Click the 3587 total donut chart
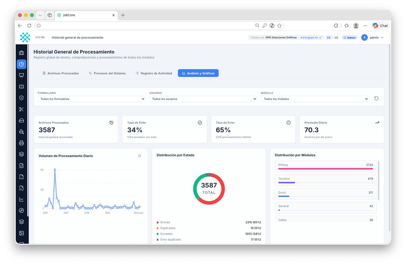 [209, 189]
